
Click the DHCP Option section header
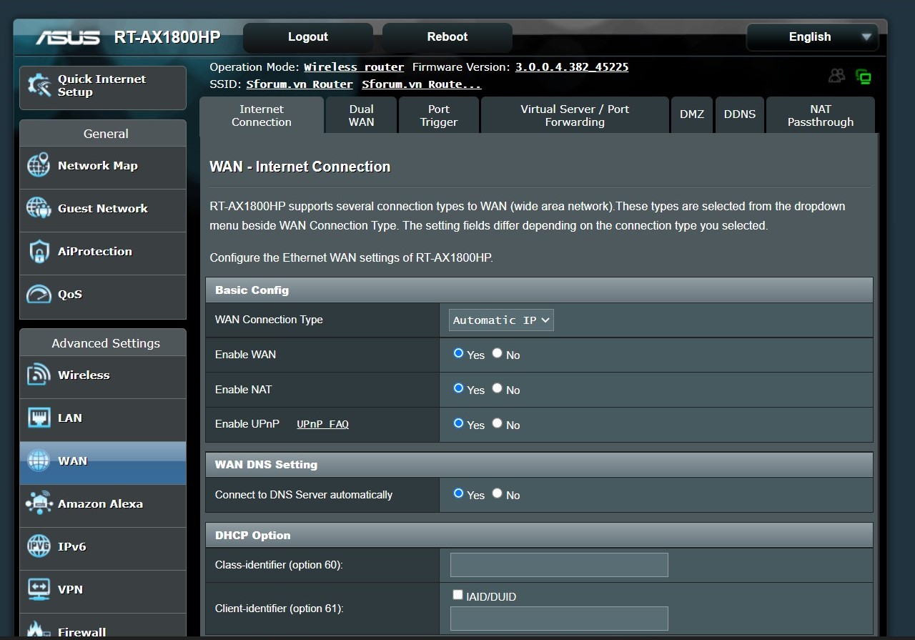pyautogui.click(x=539, y=536)
